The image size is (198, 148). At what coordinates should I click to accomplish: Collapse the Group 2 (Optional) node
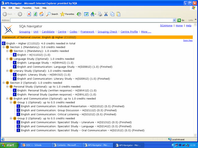pos(11,118)
